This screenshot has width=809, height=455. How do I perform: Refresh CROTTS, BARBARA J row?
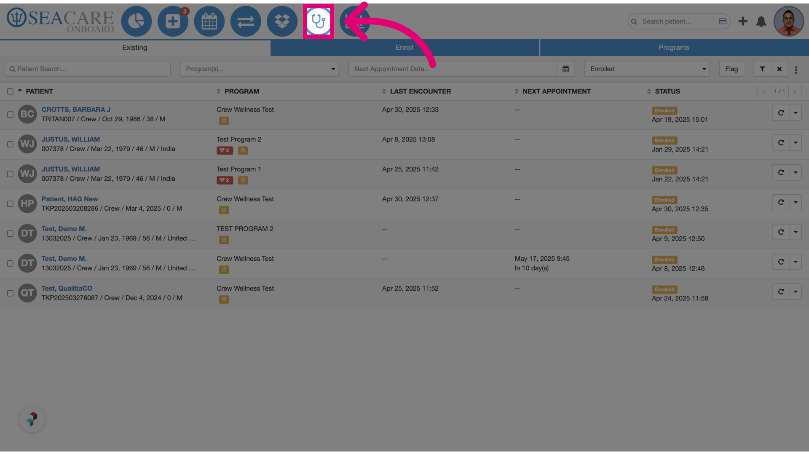[781, 113]
